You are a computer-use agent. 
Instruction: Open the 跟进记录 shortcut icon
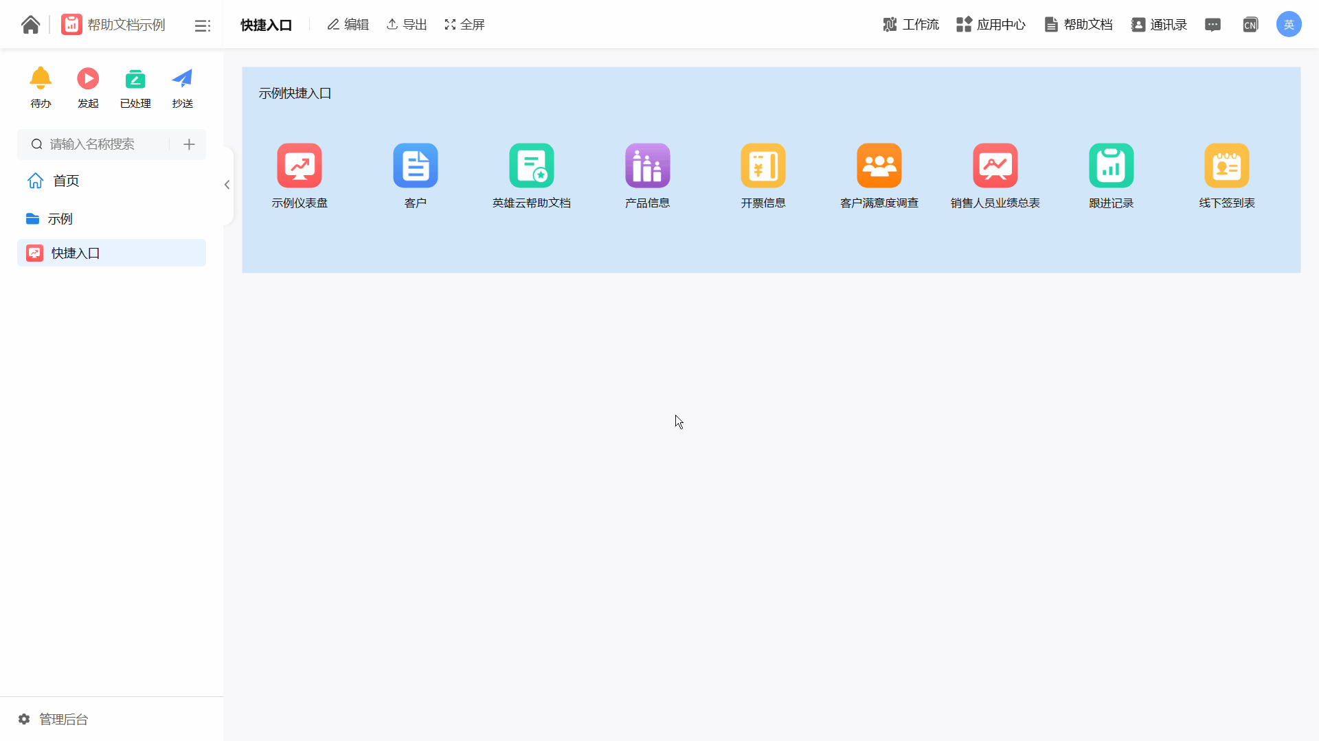1112,166
